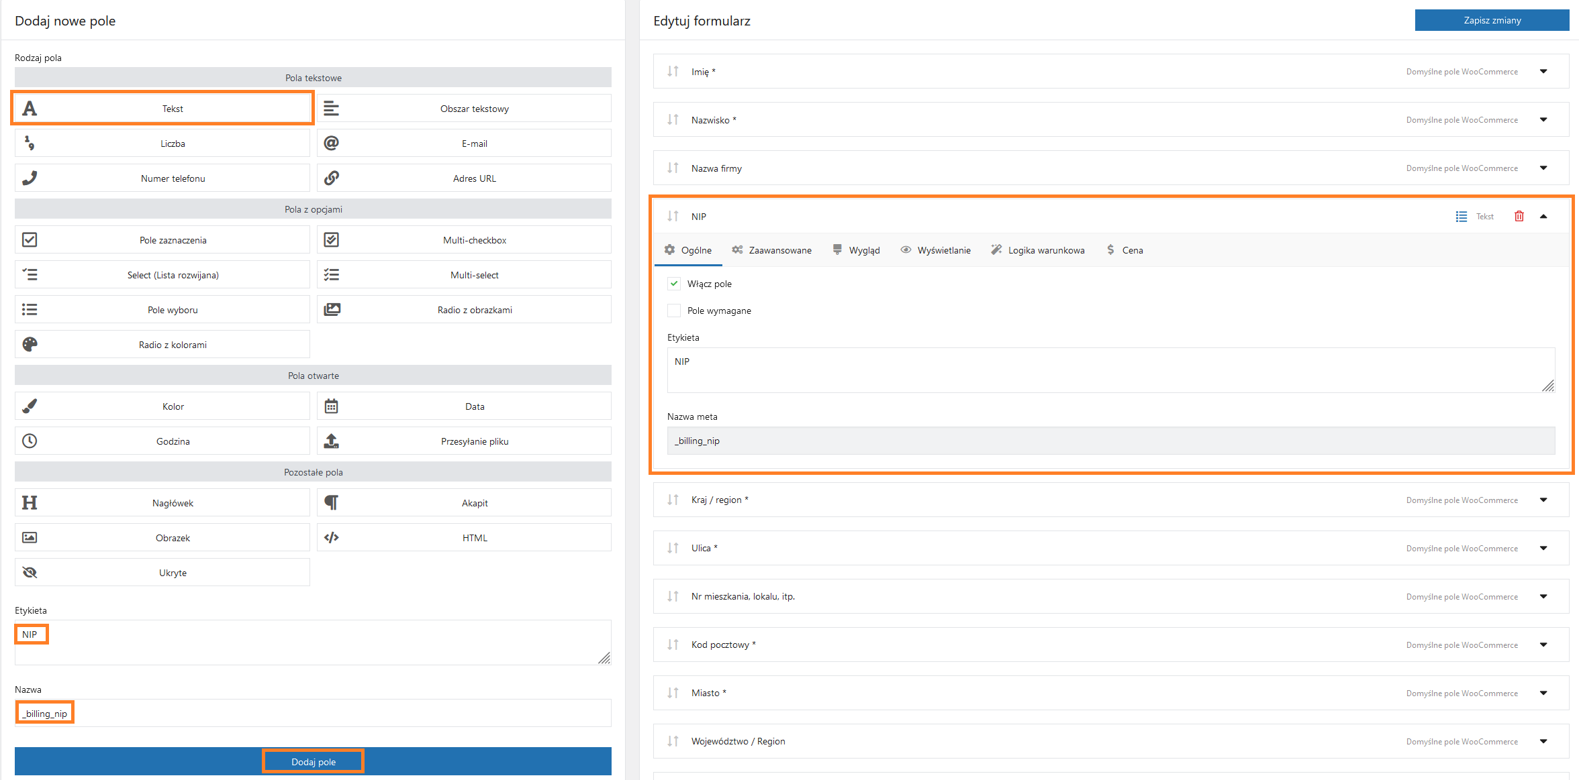
Task: Click the Nazwa input with _billing_nip
Action: click(313, 714)
